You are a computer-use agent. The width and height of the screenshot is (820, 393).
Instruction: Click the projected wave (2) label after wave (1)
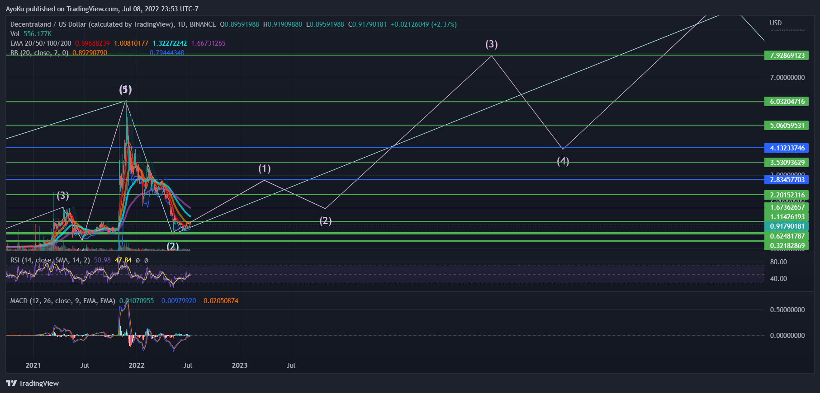pos(326,221)
